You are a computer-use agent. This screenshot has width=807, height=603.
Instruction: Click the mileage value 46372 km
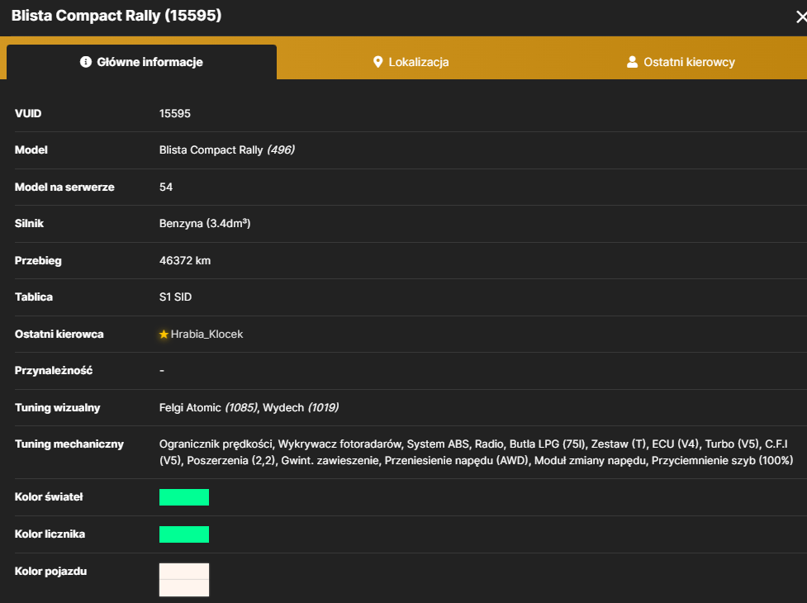pyautogui.click(x=185, y=260)
